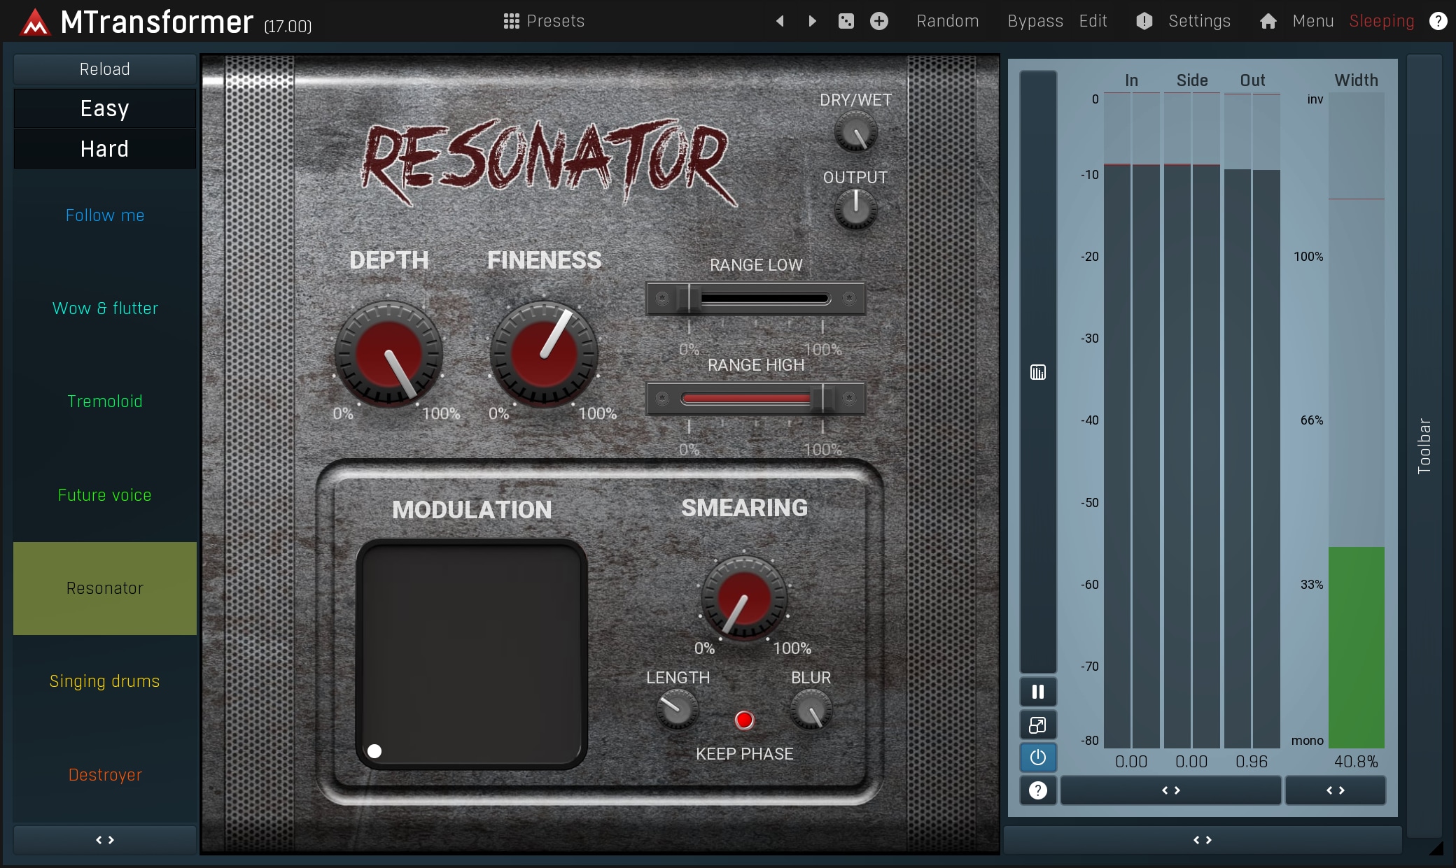Click the previous preset arrow

click(780, 21)
